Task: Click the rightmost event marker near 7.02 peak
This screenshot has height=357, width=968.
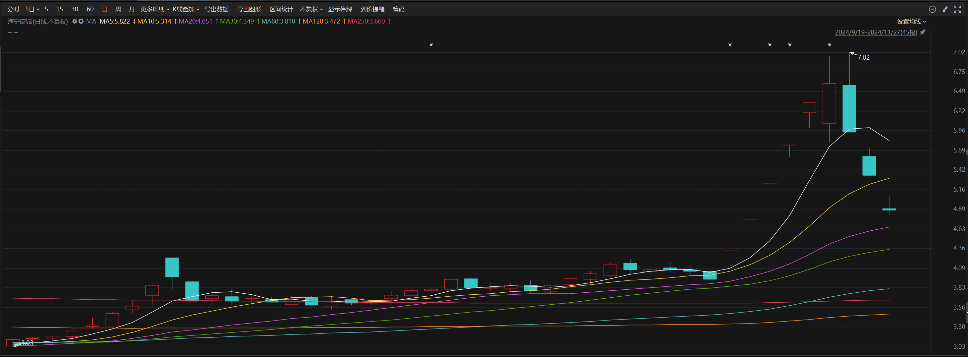Action: [829, 45]
